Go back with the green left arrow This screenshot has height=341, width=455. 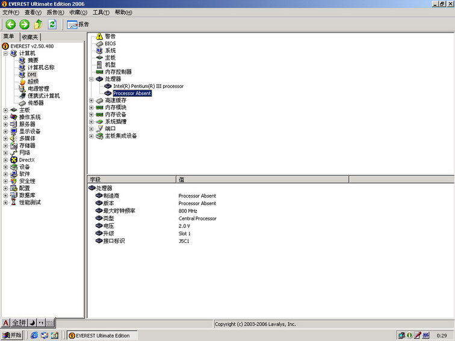point(11,24)
